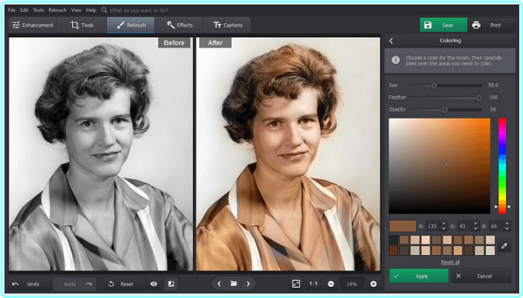The image size is (523, 298).
Task: Click the Cancel X icon
Action: tap(458, 276)
